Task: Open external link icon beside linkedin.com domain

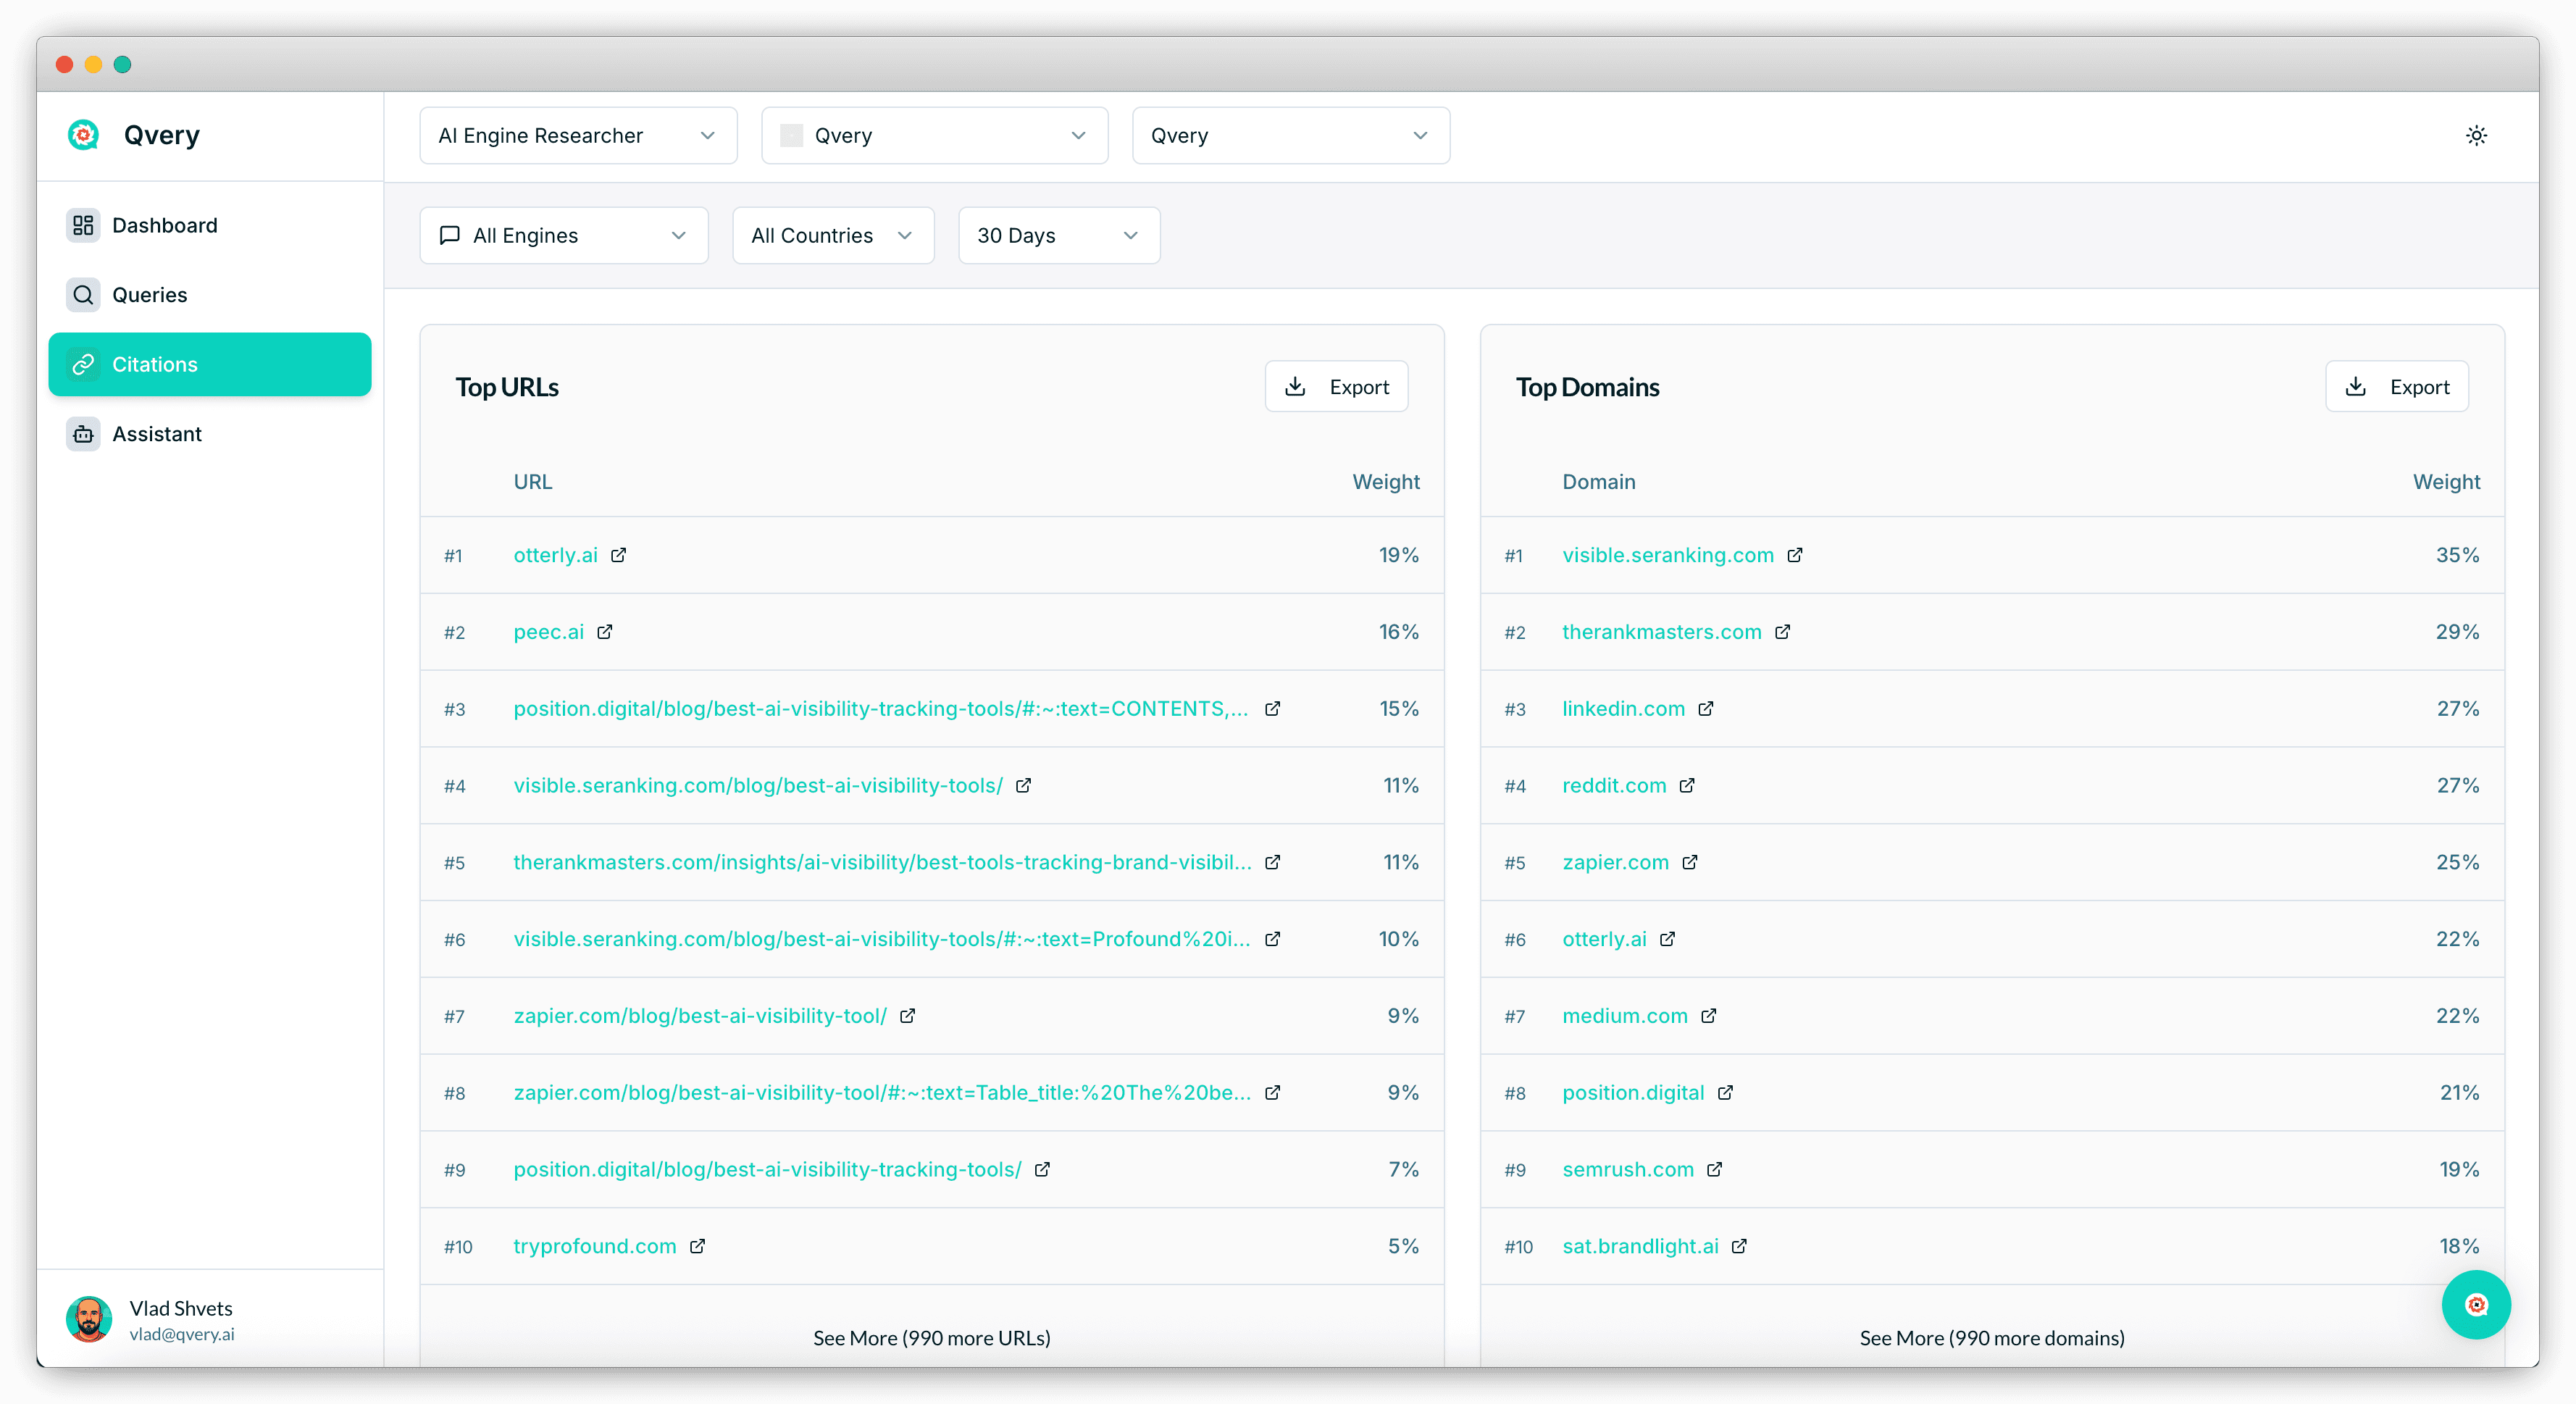Action: (x=1706, y=708)
